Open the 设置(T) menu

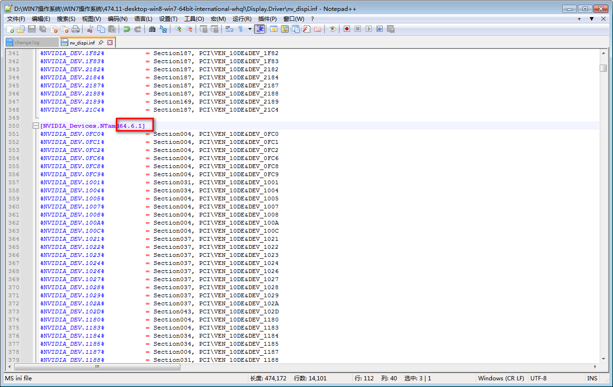168,19
